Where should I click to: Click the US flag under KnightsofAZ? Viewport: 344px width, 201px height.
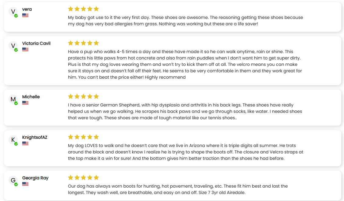[25, 143]
